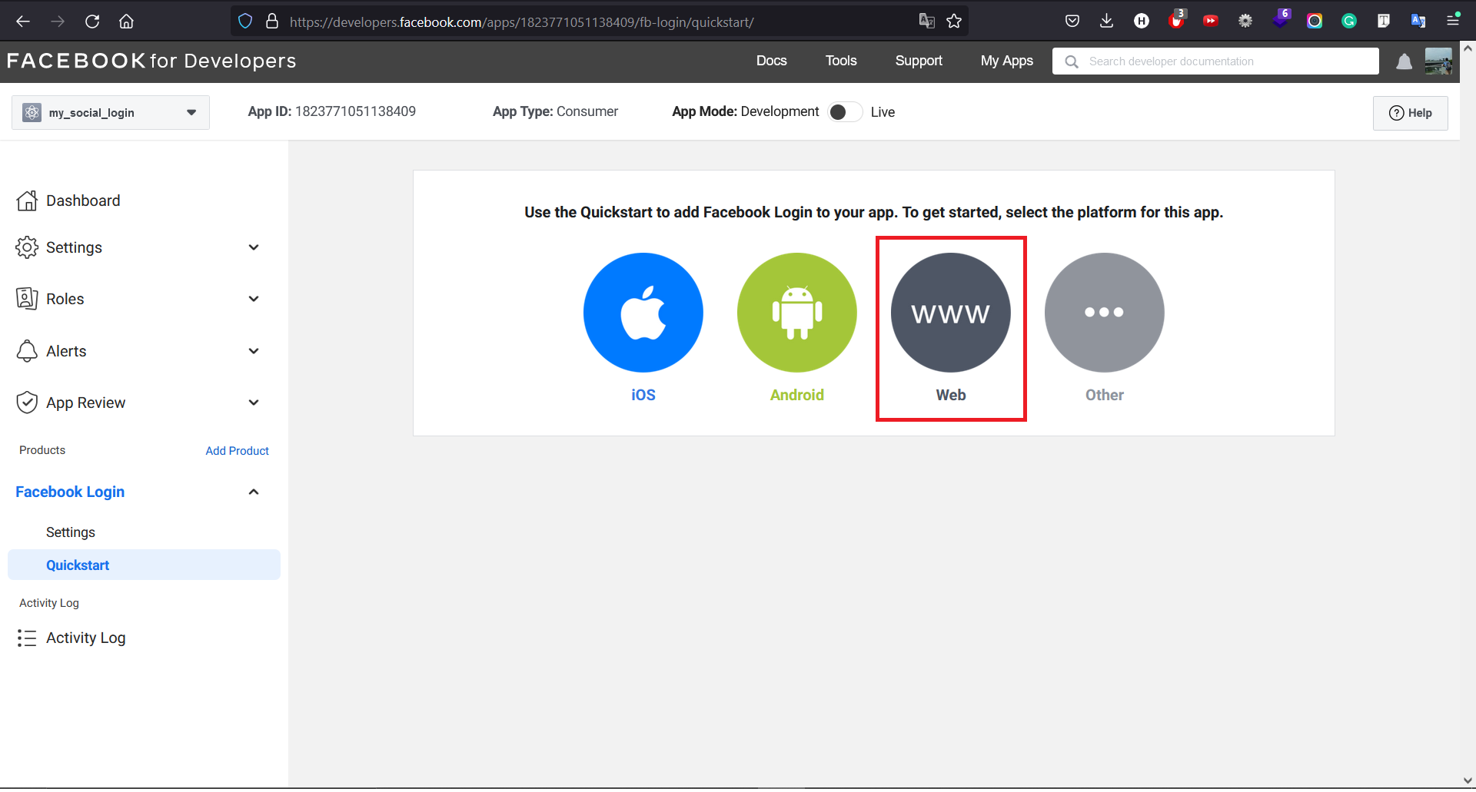Click the gear extension icon in toolbar
Screen dimensions: 1476x792
(1245, 22)
